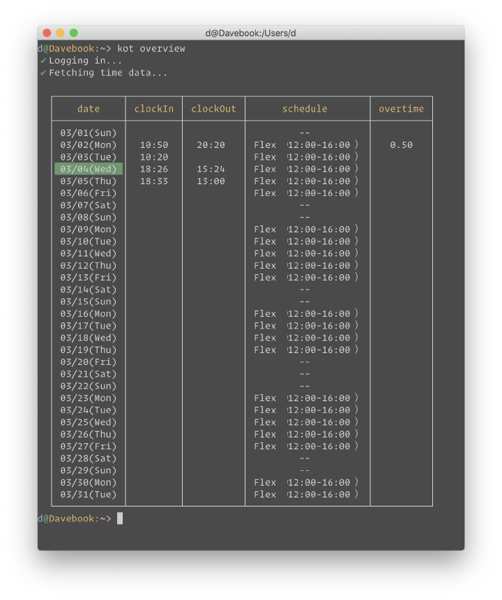Select the 03/01(Sun) date cell
Screen dimensions: 502x600
tap(89, 133)
